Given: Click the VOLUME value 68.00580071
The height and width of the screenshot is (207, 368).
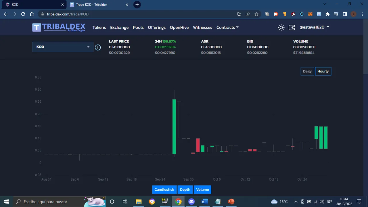Looking at the screenshot, I should 304,47.
